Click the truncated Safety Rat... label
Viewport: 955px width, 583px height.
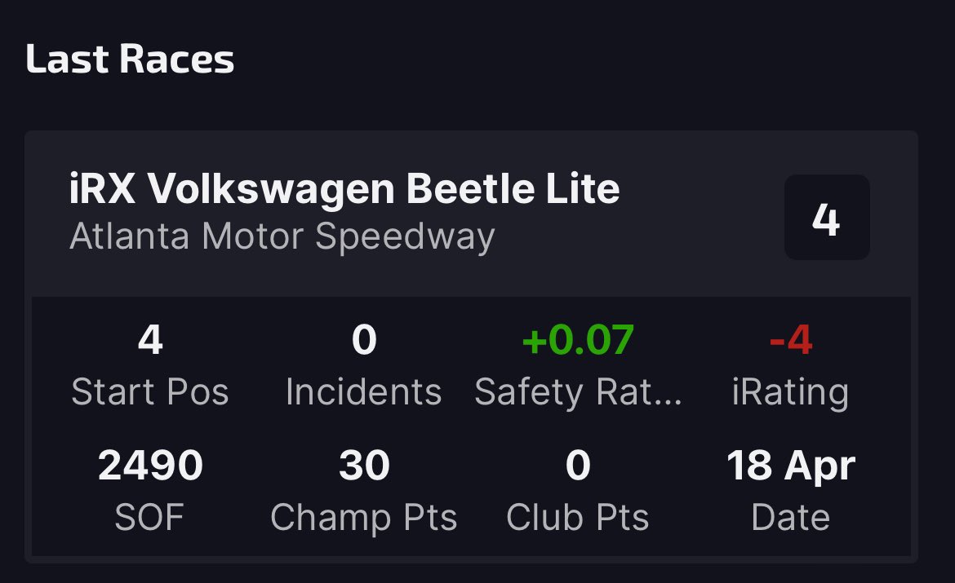578,391
